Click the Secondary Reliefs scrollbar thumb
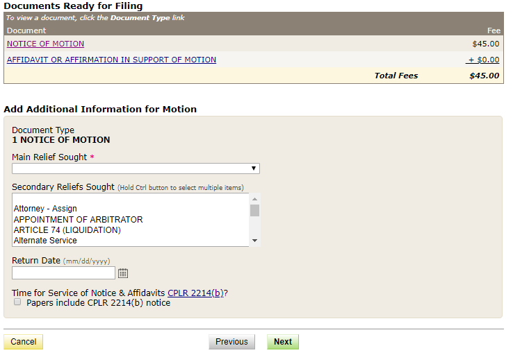 coord(254,210)
